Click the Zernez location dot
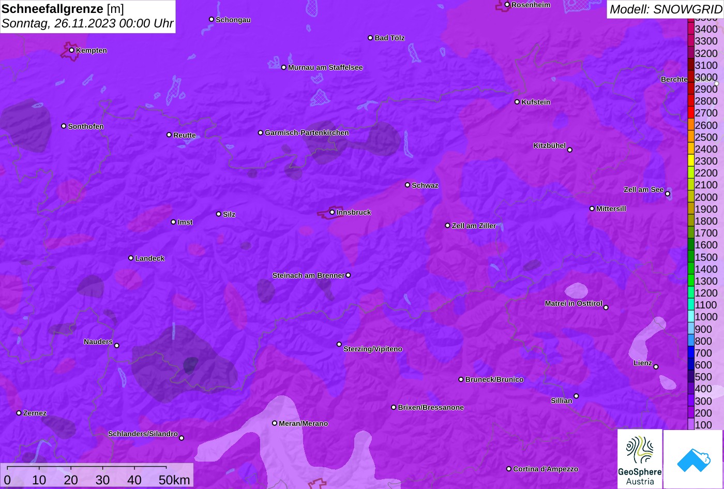The image size is (724, 489). (x=19, y=413)
